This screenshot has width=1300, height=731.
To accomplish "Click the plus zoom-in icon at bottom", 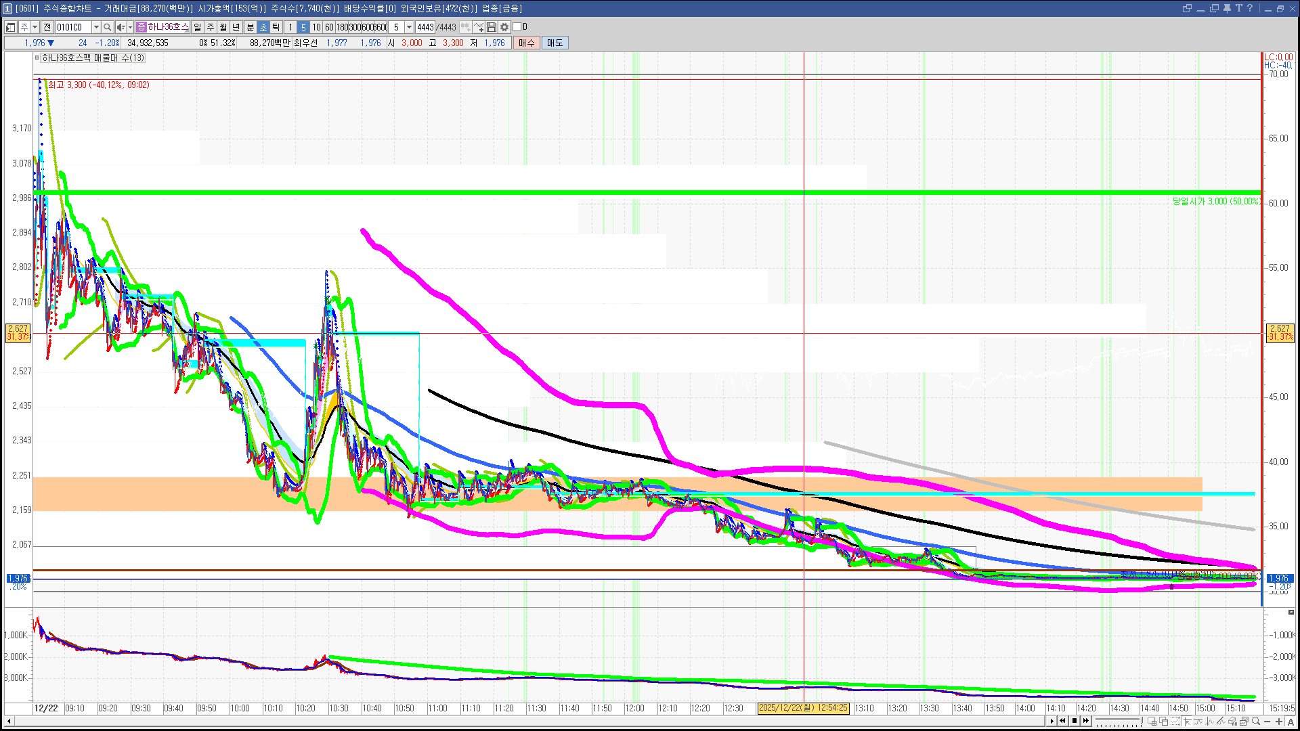I will click(1279, 722).
